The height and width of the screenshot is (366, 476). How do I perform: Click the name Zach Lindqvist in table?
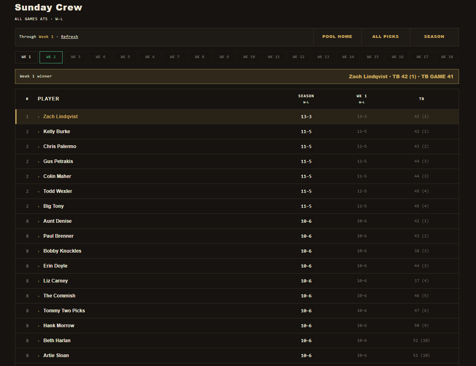(x=61, y=117)
